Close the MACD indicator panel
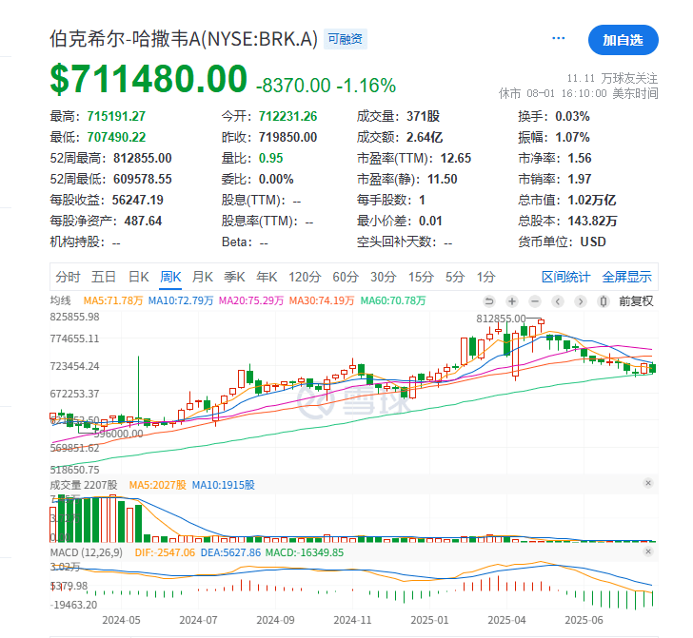The image size is (693, 638). tap(648, 551)
